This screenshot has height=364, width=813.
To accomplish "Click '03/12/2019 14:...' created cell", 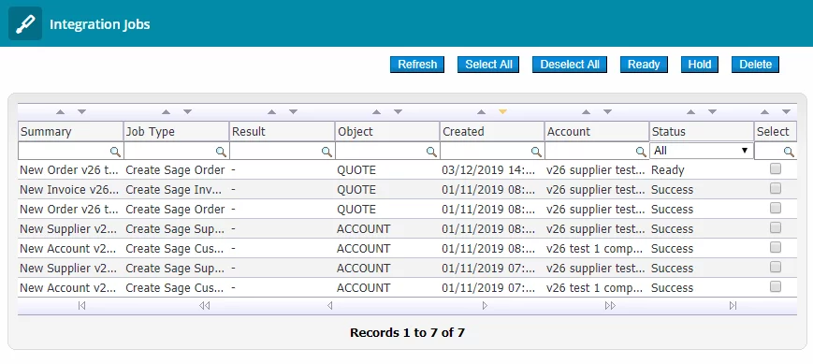I will [488, 170].
